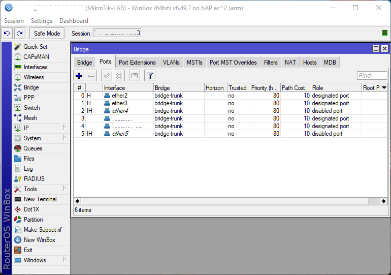Select the ether2 port row
Viewport: 391px width, 275px height.
tap(231, 96)
